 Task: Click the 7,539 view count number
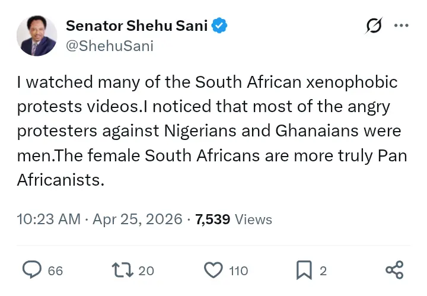212,219
